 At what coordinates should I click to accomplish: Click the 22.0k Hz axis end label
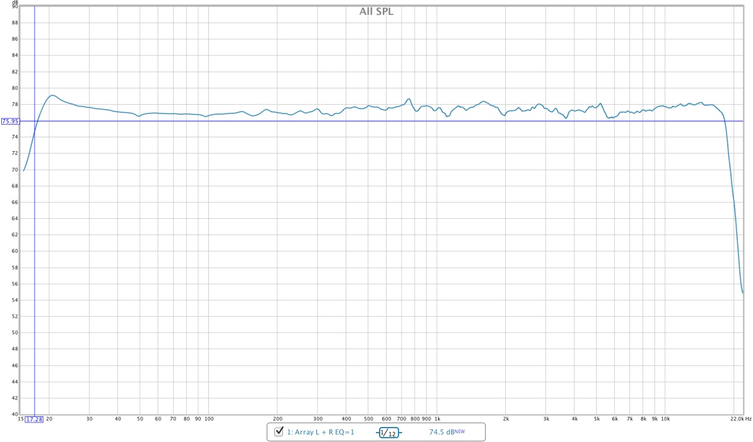pos(740,418)
